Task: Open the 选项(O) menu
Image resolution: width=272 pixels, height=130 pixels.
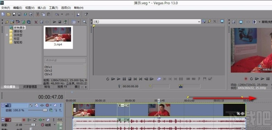Action: 66,8
